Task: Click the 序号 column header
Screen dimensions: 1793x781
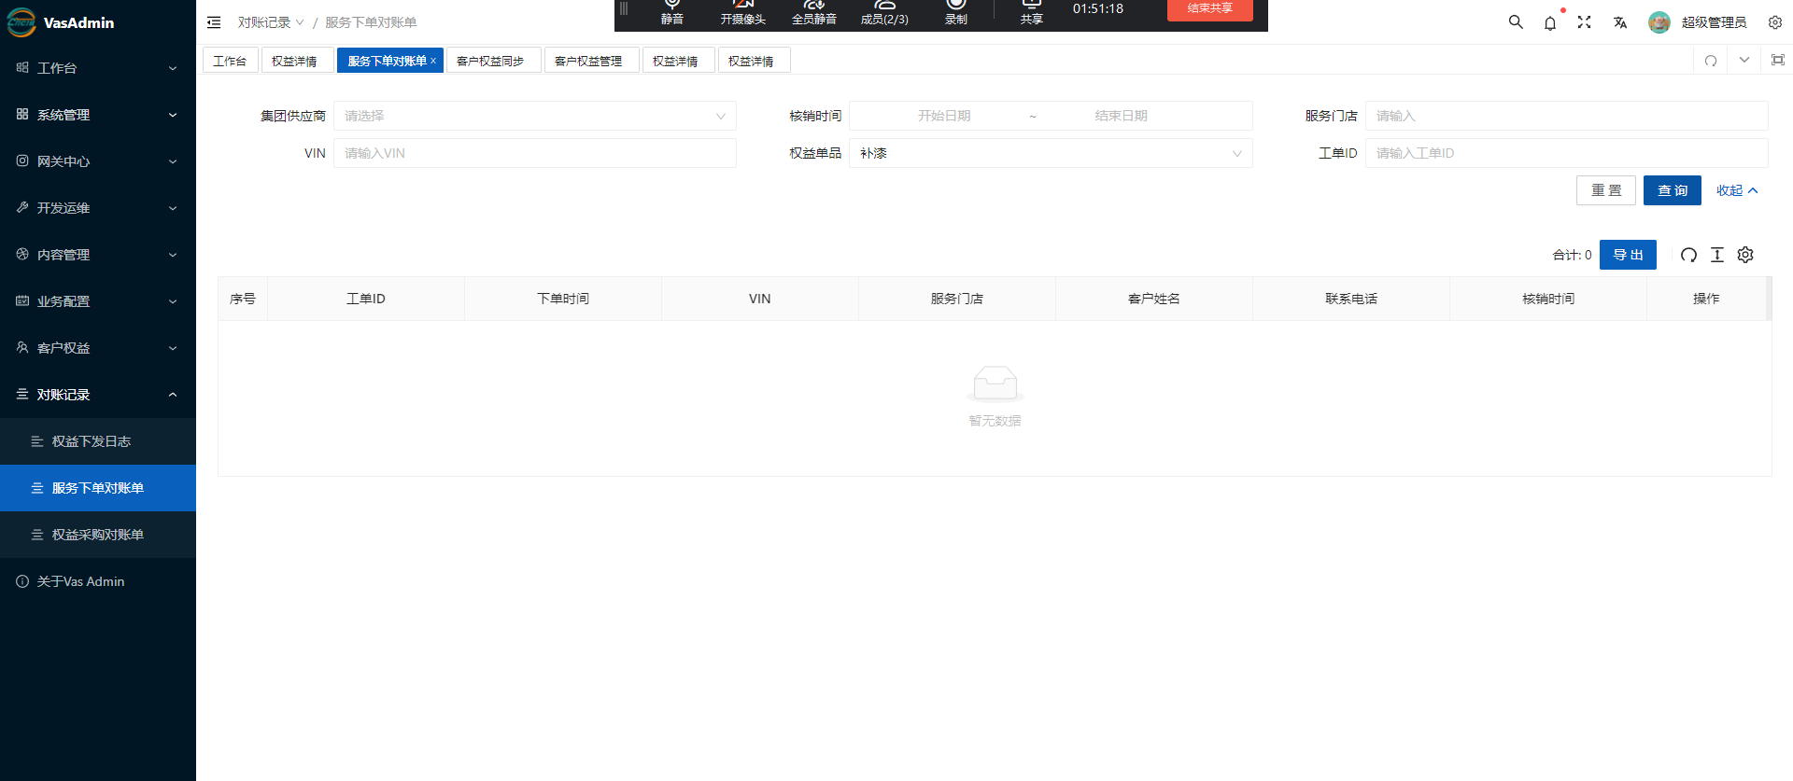Action: (243, 299)
